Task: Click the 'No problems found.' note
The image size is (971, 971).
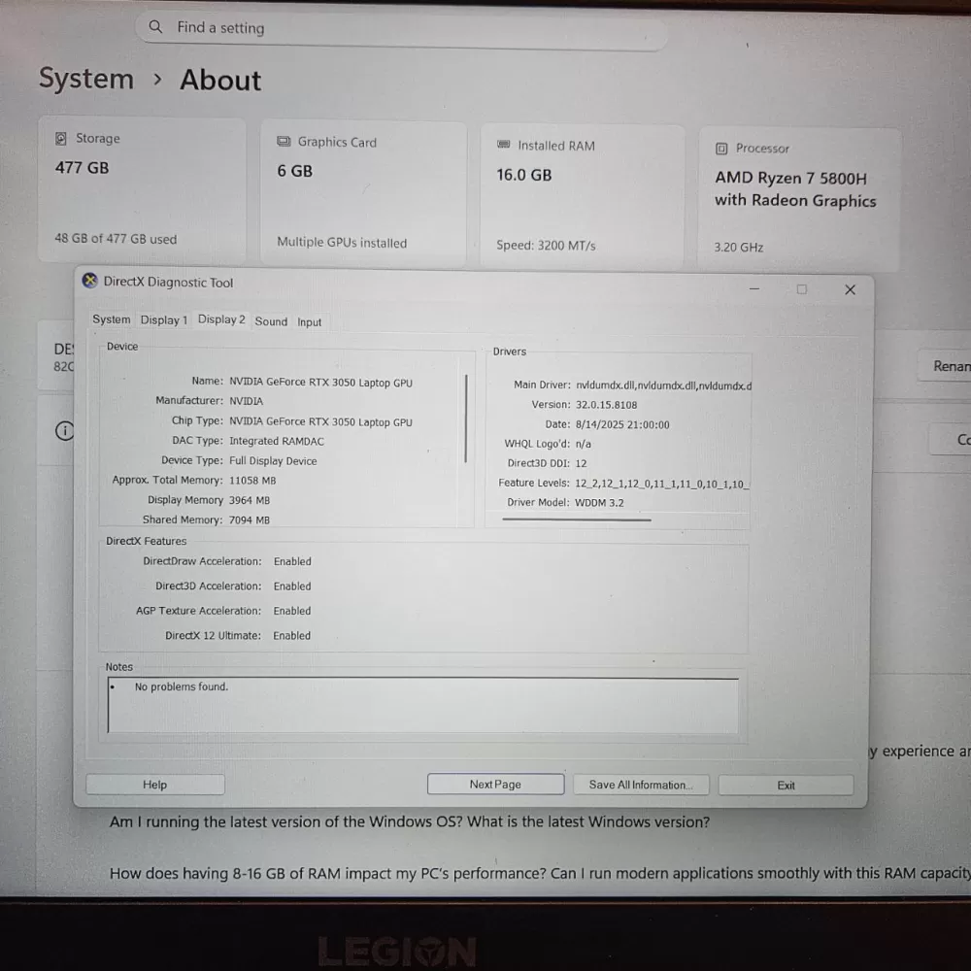Action: coord(182,686)
